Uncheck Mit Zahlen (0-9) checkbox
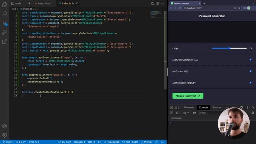256x144 pixels. pyautogui.click(x=250, y=71)
